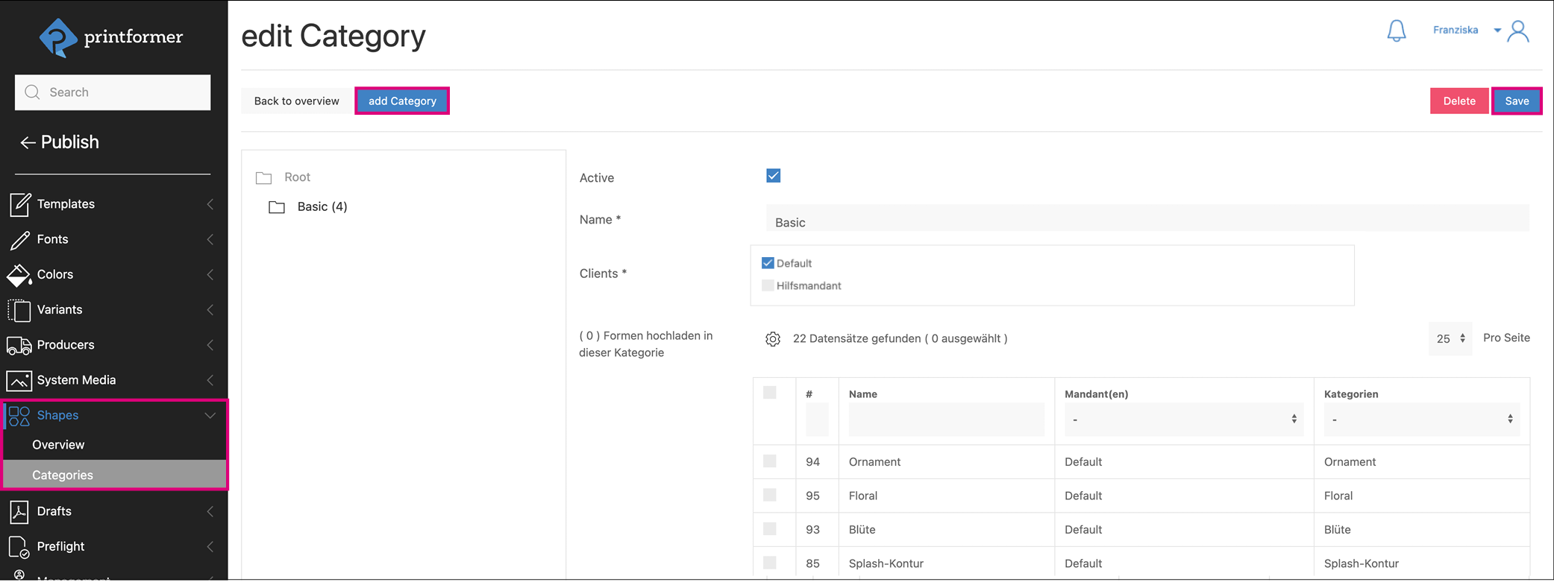Viewport: 1554px width, 585px height.
Task: Change the Pro Seite page size dropdown
Action: point(1450,338)
